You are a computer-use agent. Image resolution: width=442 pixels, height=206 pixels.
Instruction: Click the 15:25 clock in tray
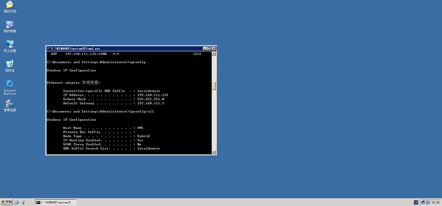pos(435,202)
